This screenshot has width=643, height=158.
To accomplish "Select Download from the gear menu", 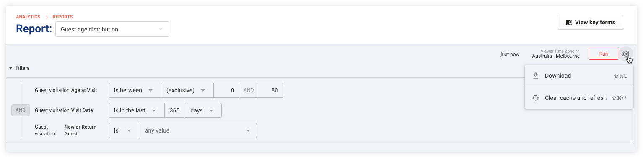I will pyautogui.click(x=579, y=76).
